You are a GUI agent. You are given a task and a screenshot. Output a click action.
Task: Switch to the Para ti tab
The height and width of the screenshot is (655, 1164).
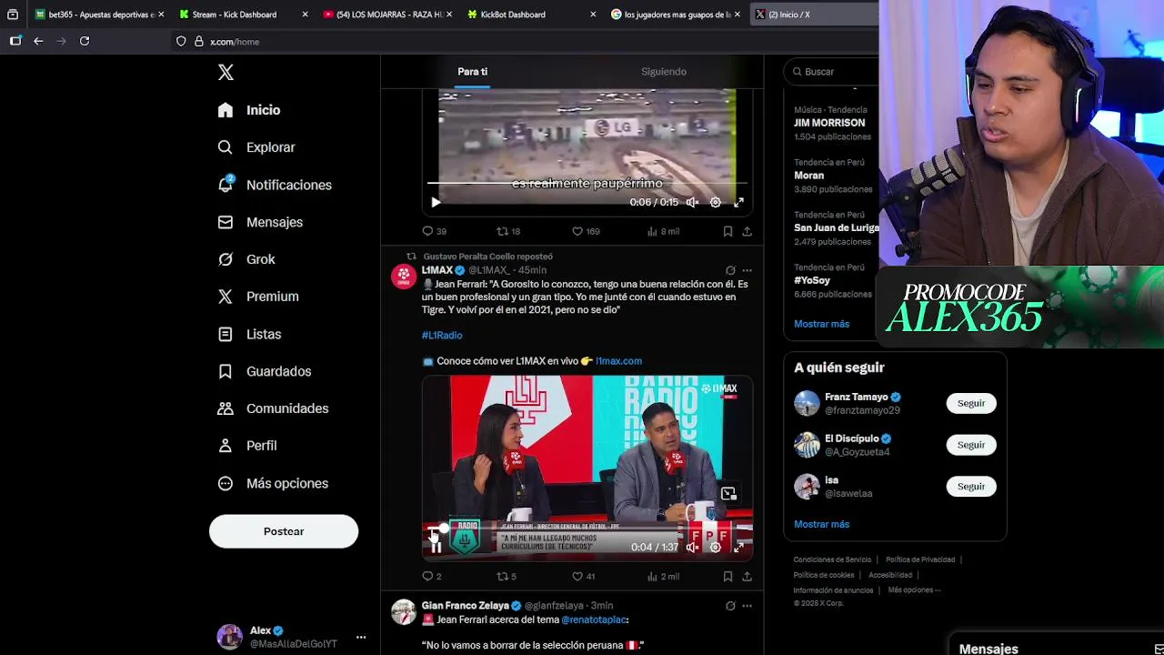[x=472, y=71]
